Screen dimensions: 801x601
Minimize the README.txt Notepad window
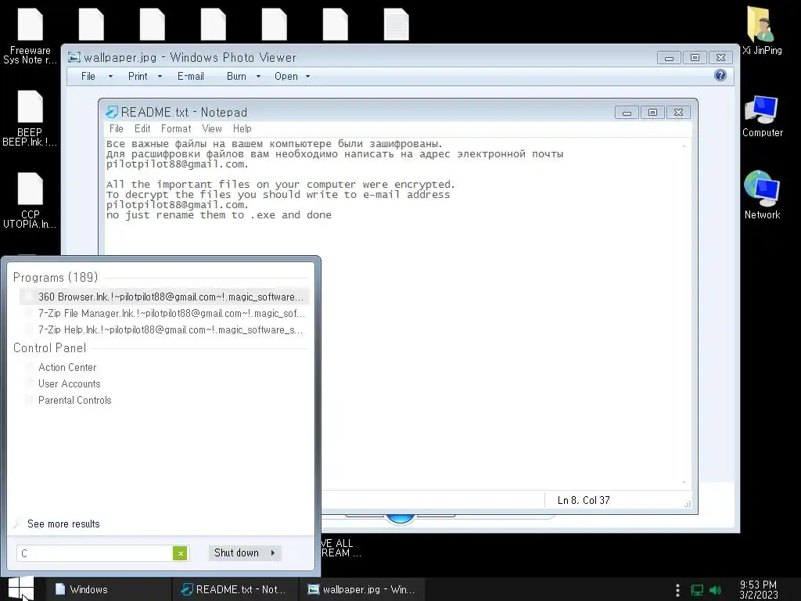point(627,113)
